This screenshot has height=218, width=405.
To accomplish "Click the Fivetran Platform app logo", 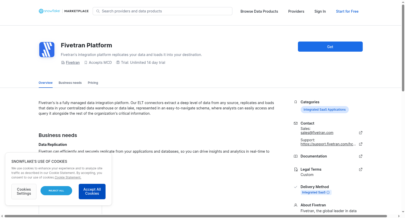I will tap(47, 50).
